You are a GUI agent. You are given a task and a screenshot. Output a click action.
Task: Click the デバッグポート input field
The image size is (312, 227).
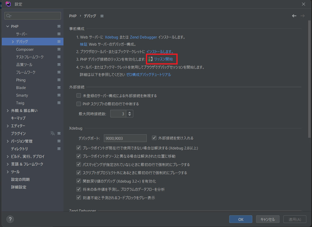pos(125,138)
